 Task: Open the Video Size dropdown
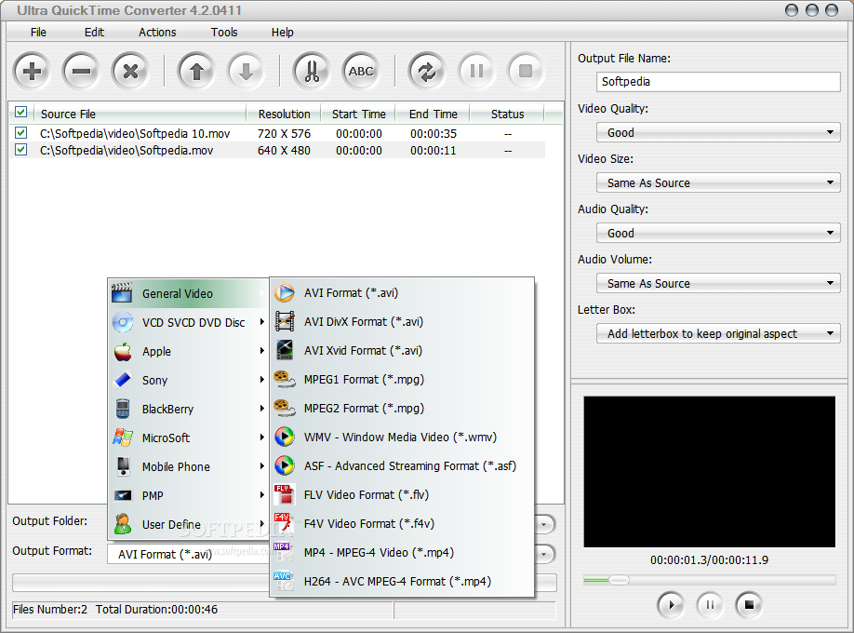(x=718, y=182)
